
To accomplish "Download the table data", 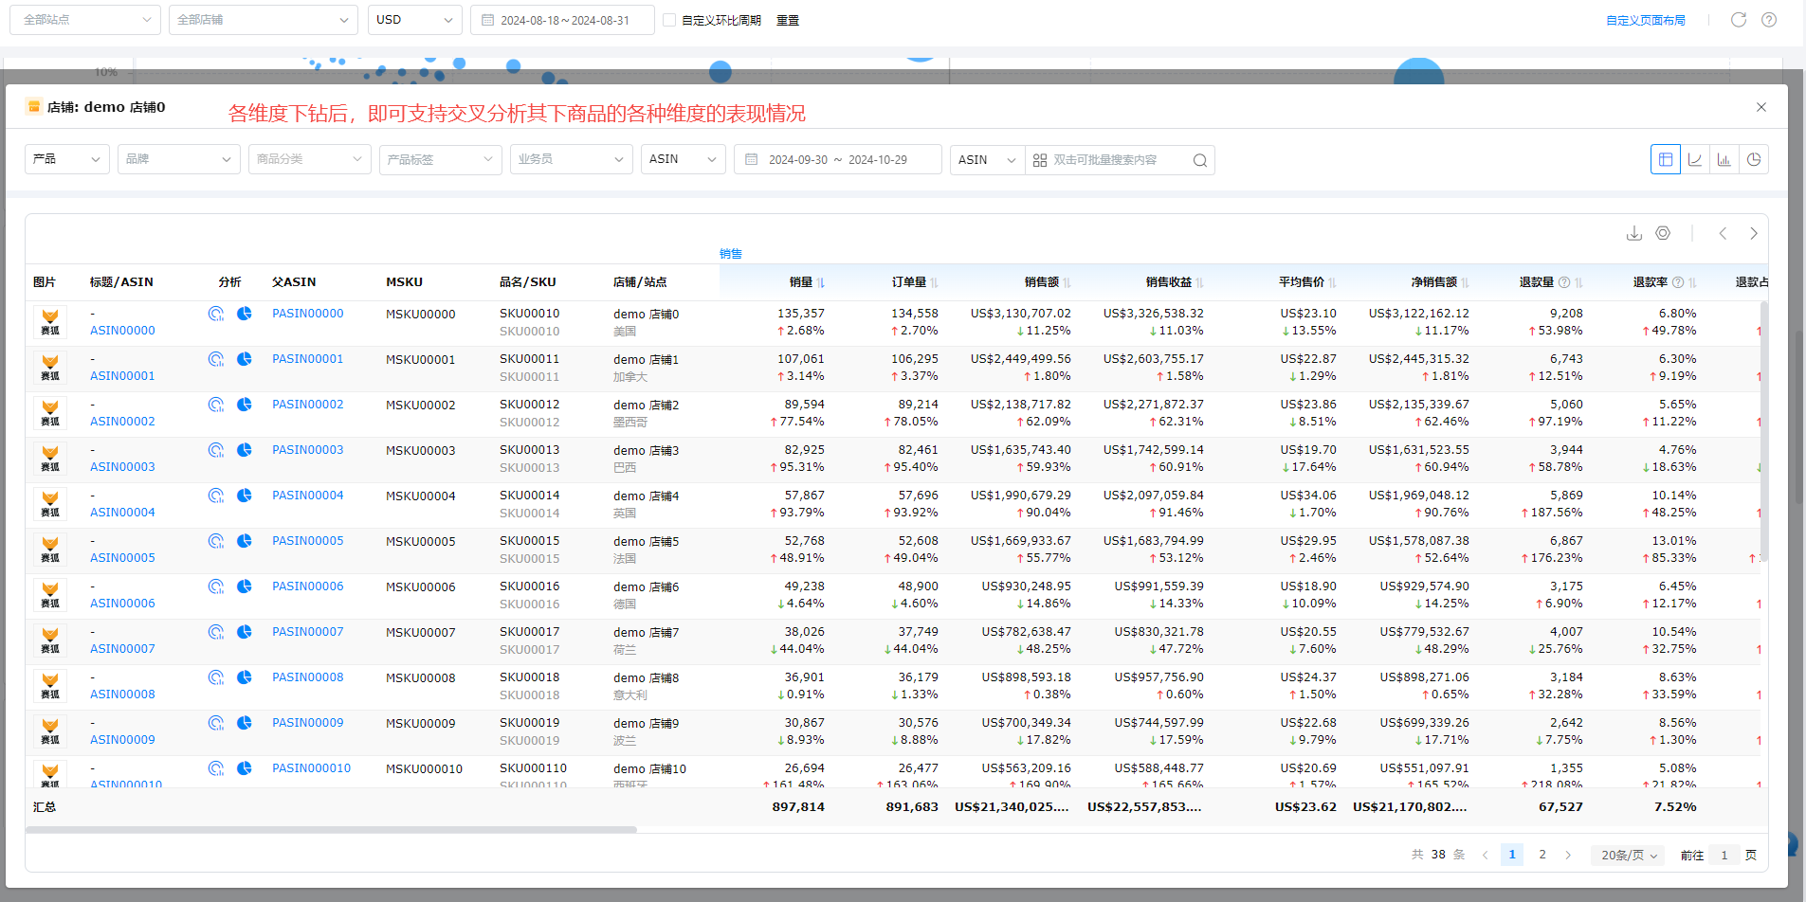I will click(1633, 233).
